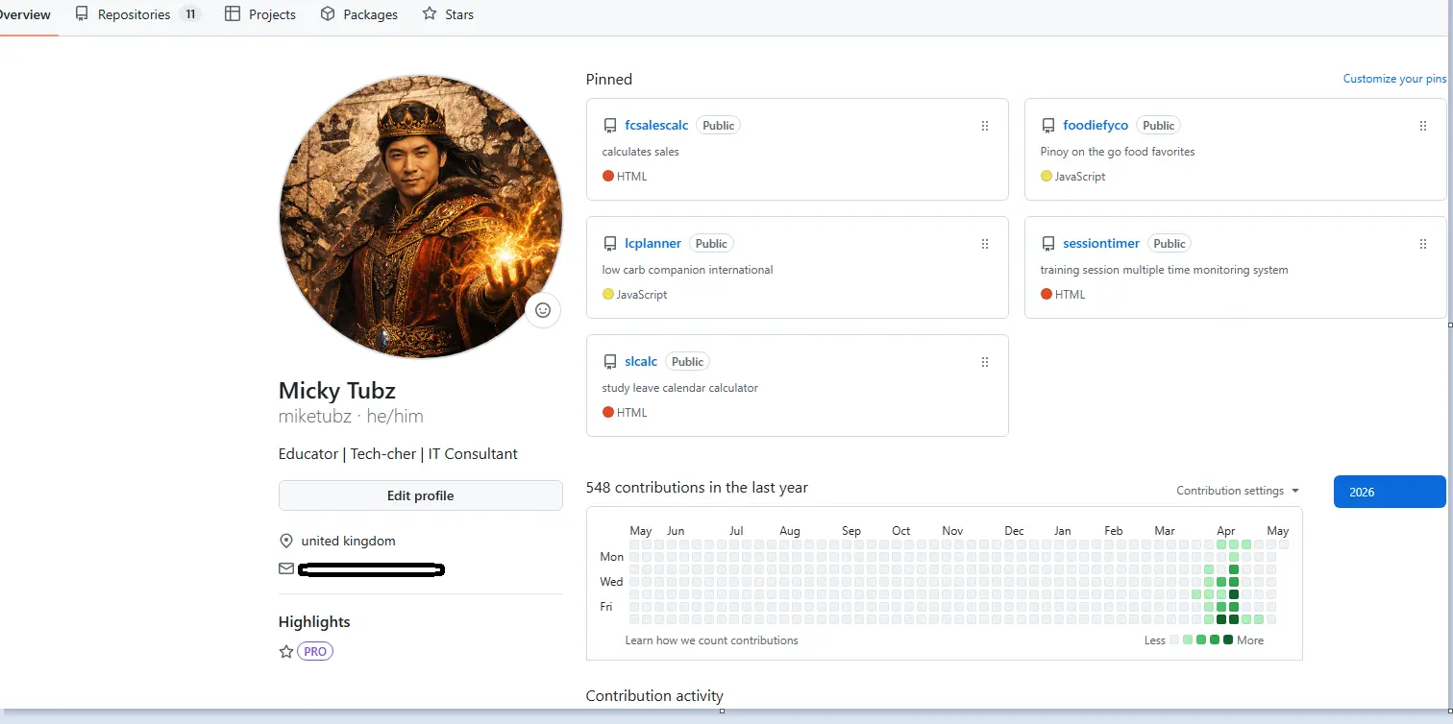Grab the drag handle on lcplanner card
Screen dimensions: 1453x724
point(985,244)
